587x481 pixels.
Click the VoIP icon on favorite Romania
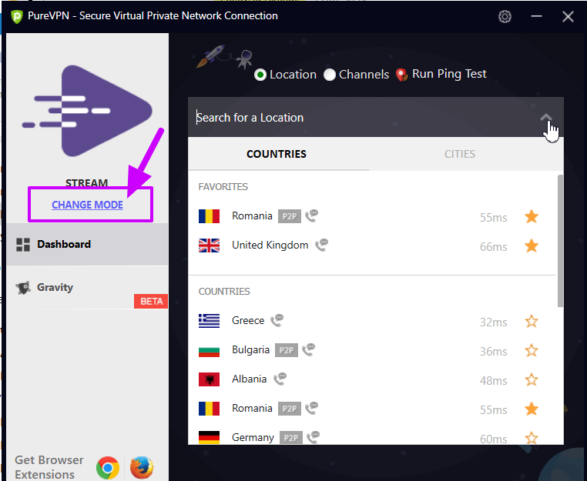click(311, 215)
